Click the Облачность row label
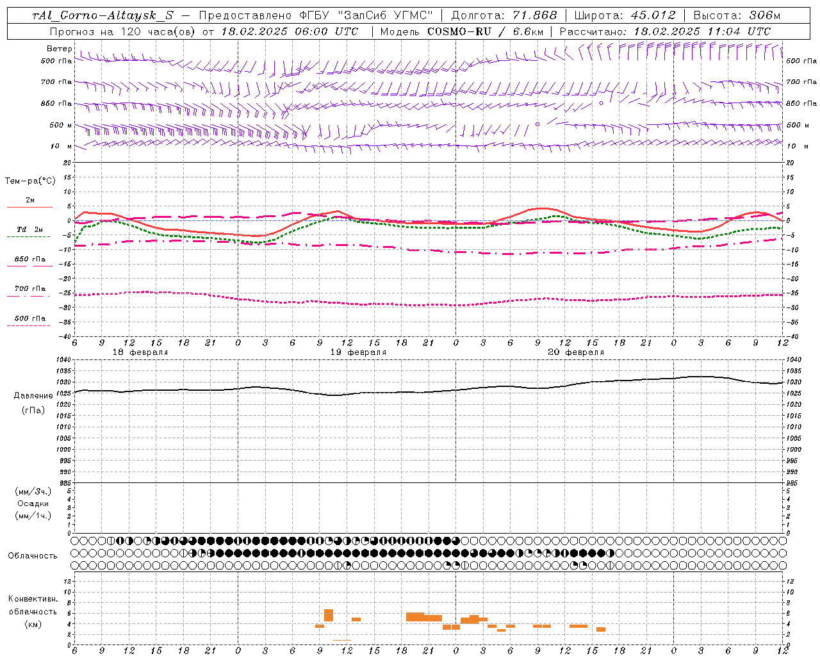The width and height of the screenshot is (820, 656). click(33, 556)
